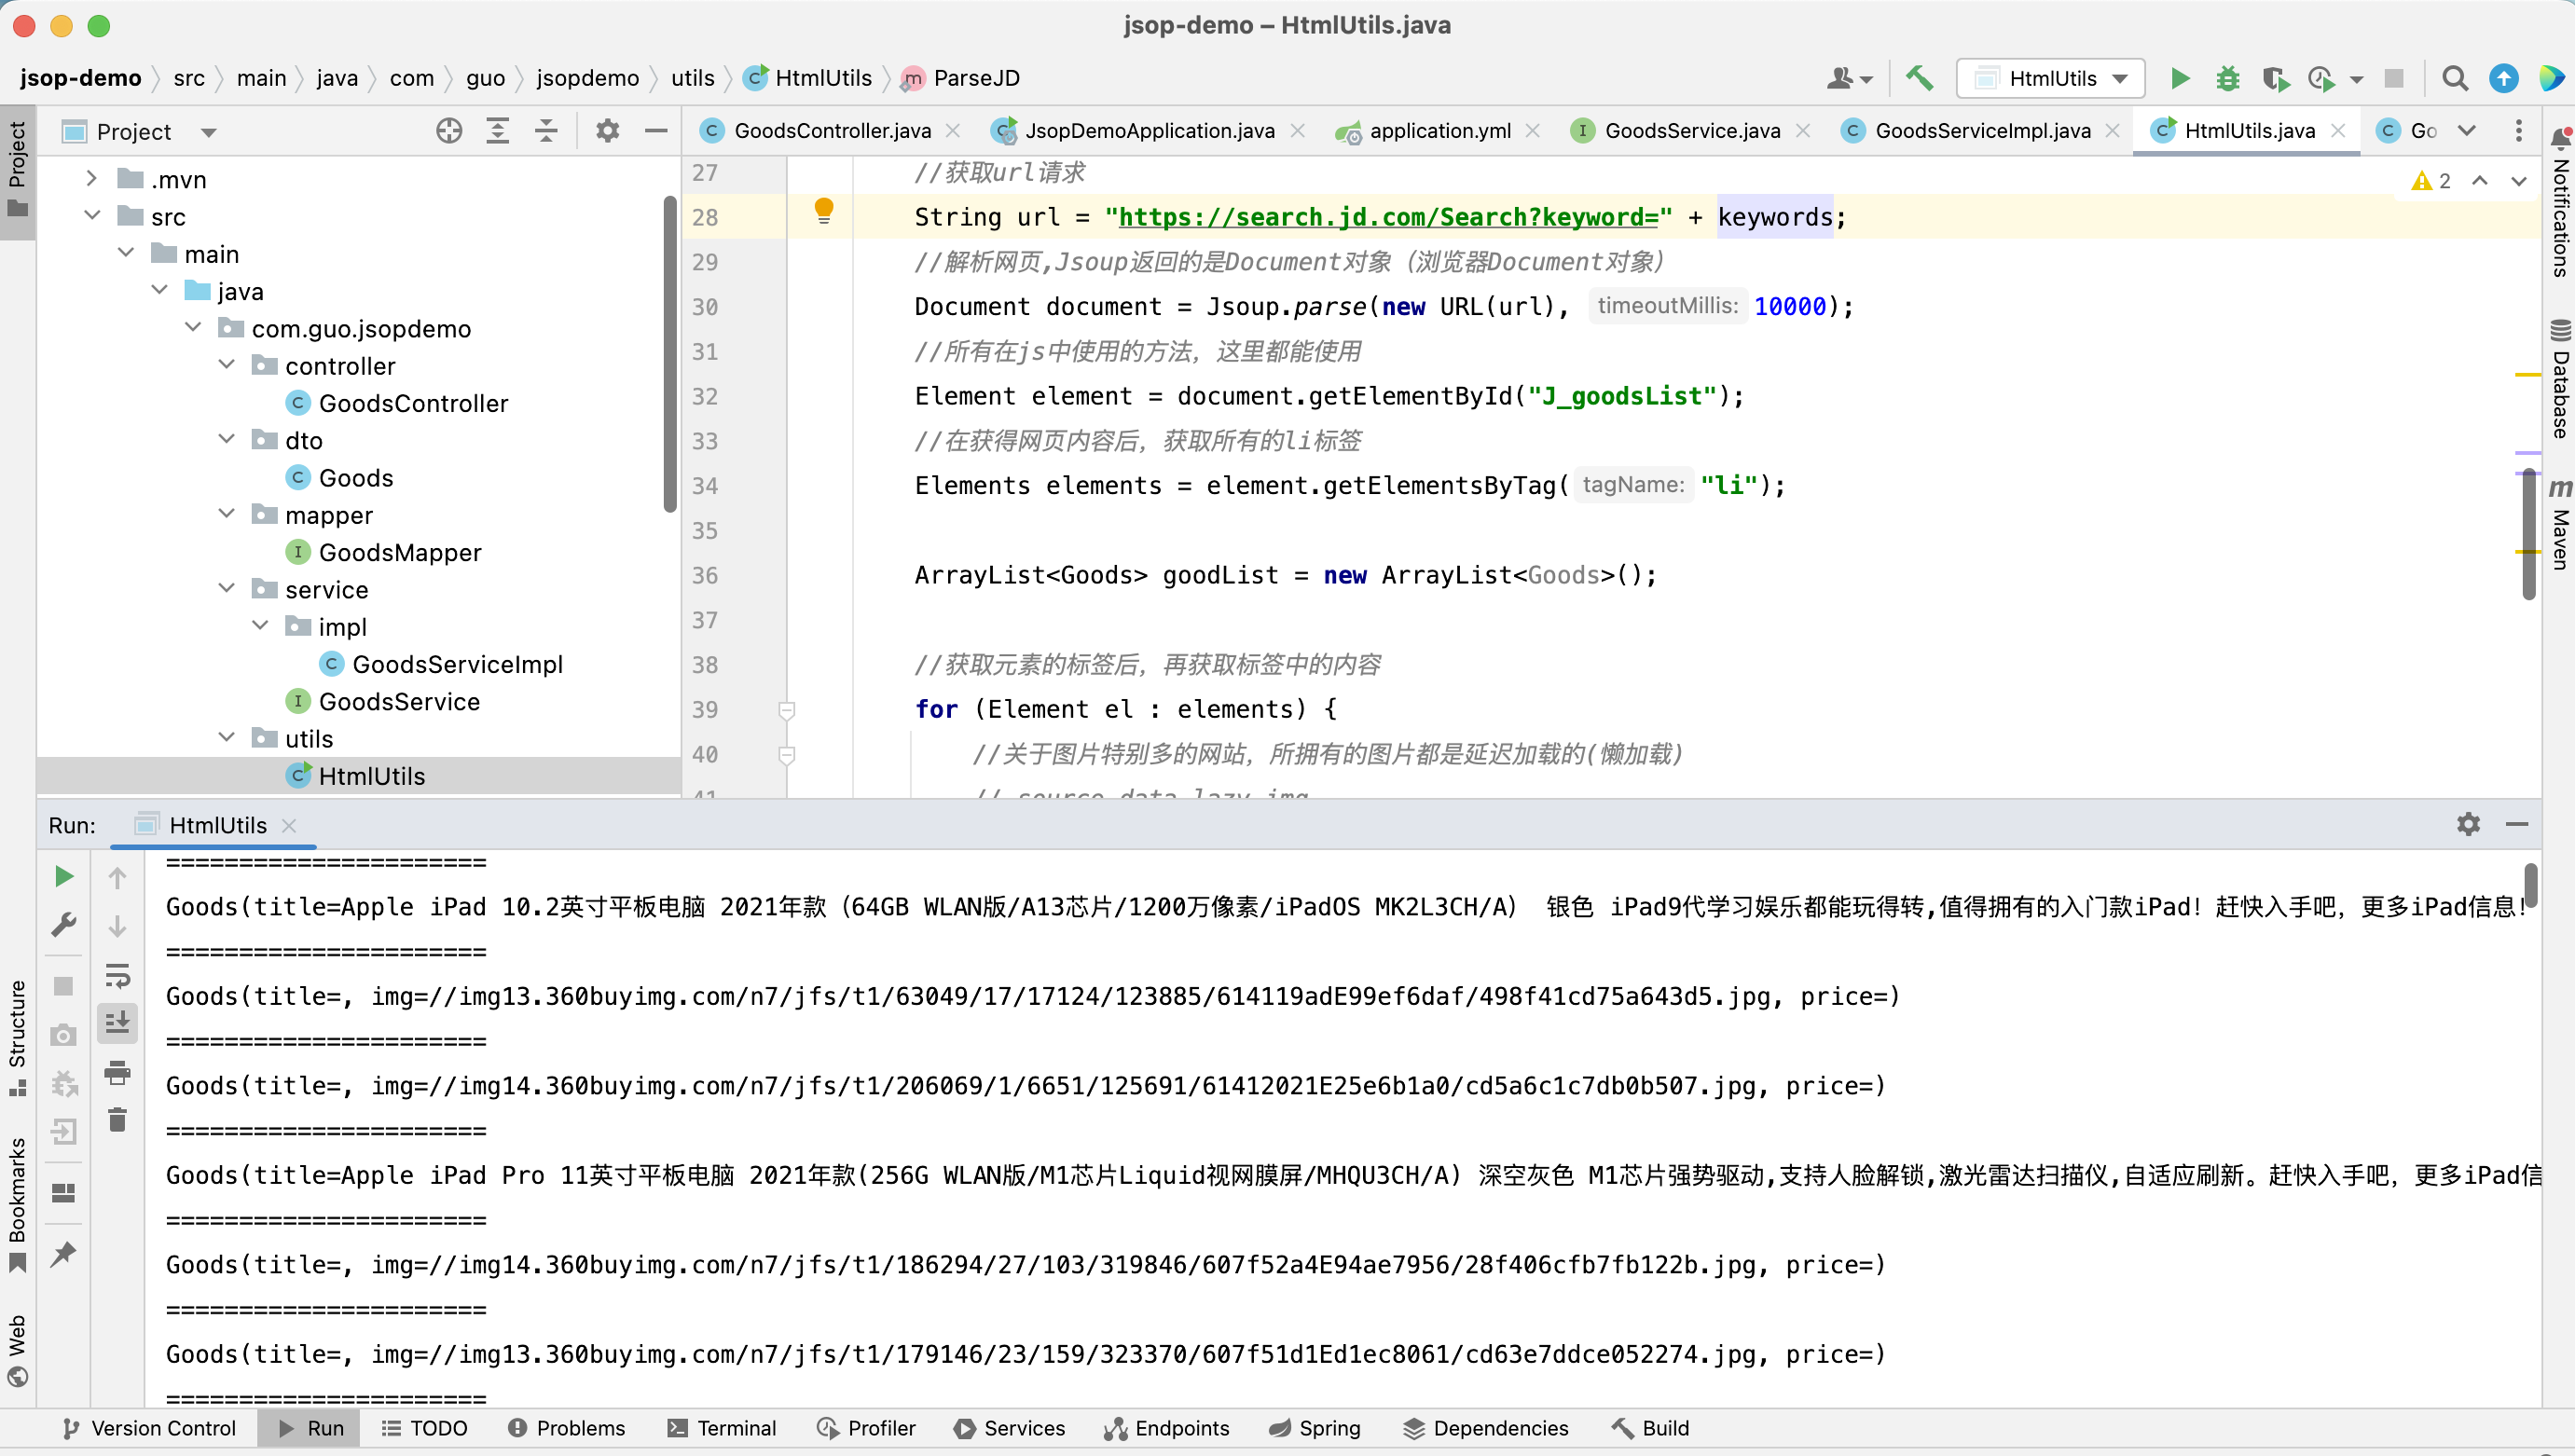2575x1456 pixels.
Task: Show hidden editor tabs dropdown
Action: (x=2466, y=130)
